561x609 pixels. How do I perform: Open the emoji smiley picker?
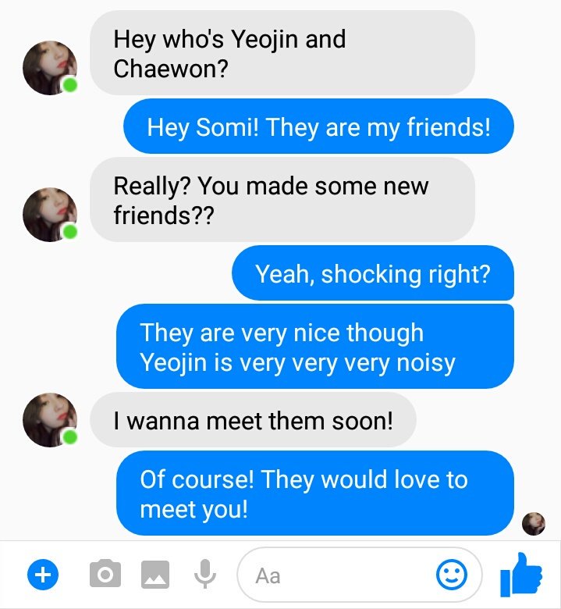tap(452, 575)
